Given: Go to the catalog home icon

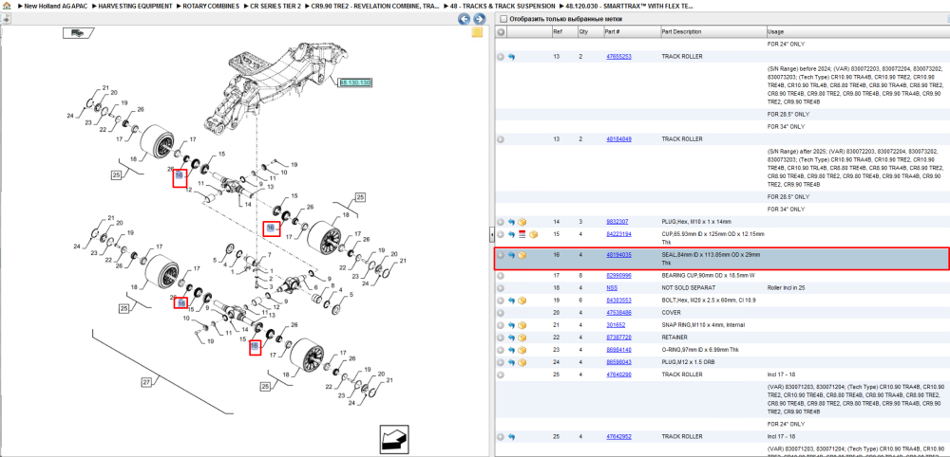Looking at the screenshot, I should tap(6, 6).
